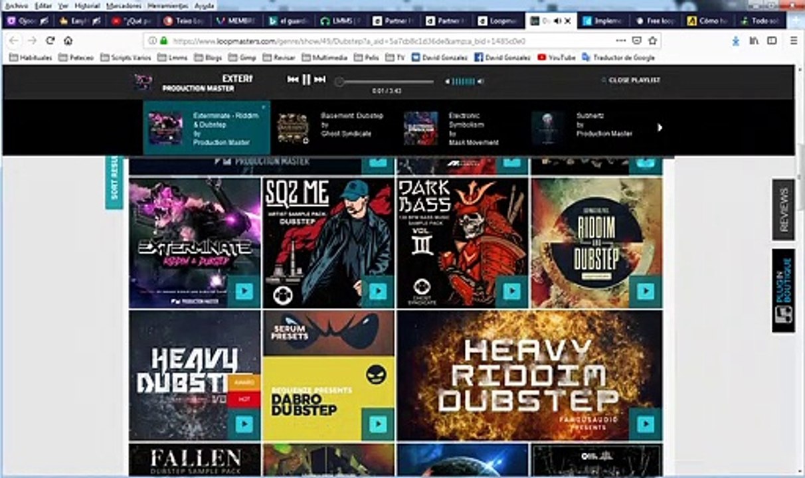805x478 pixels.
Task: Open the browser hamburger menu
Action: point(794,40)
